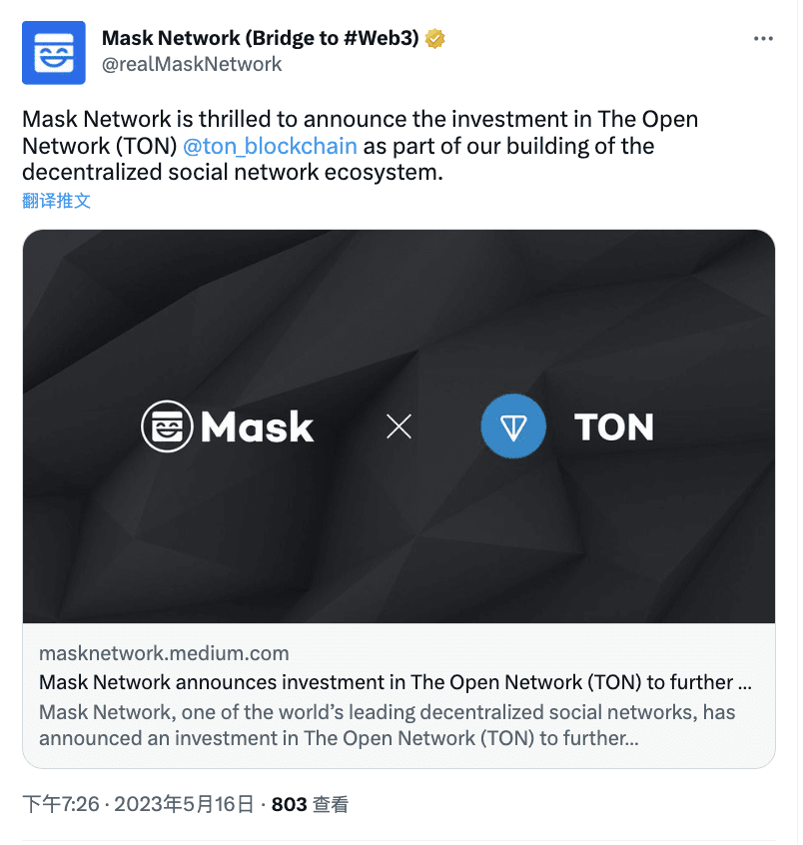
Task: Click the article preview description text
Action: 385,724
